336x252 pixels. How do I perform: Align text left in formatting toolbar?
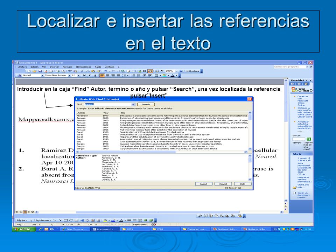102,76
